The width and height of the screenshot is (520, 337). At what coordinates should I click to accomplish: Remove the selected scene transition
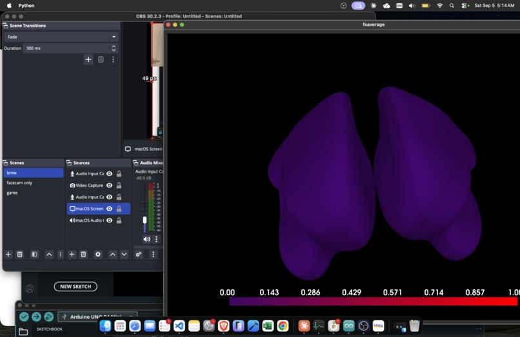pyautogui.click(x=101, y=60)
